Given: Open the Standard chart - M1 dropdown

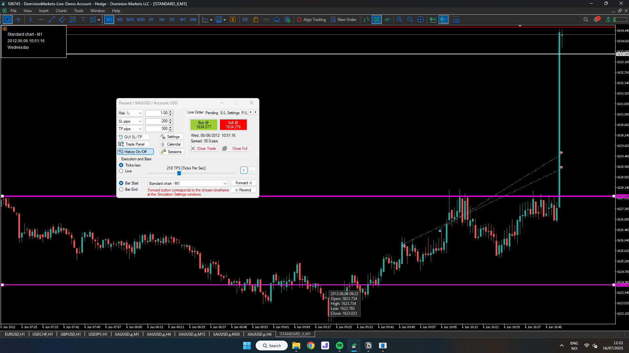Looking at the screenshot, I should (188, 184).
